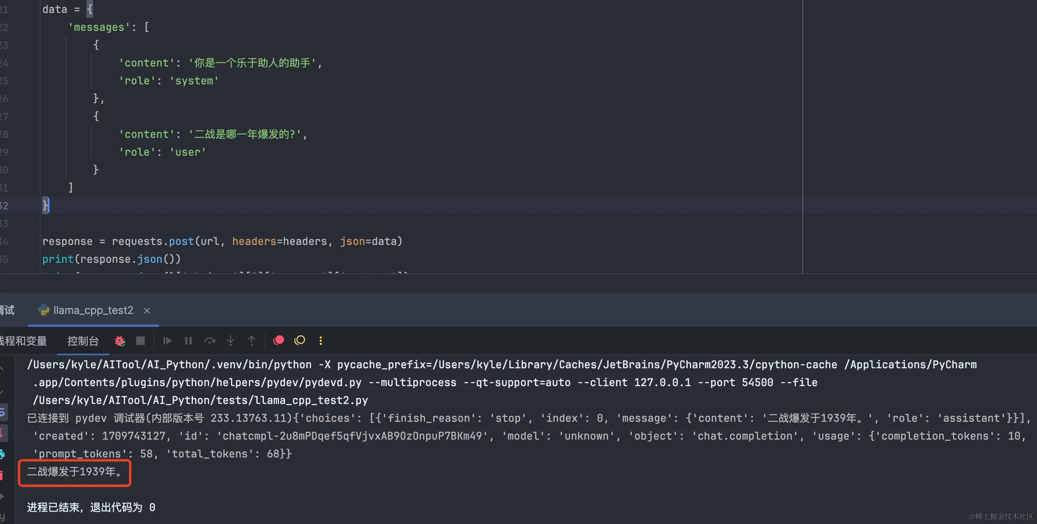This screenshot has height=524, width=1037.
Task: Click on the print(response.json()) line
Action: pyautogui.click(x=111, y=259)
